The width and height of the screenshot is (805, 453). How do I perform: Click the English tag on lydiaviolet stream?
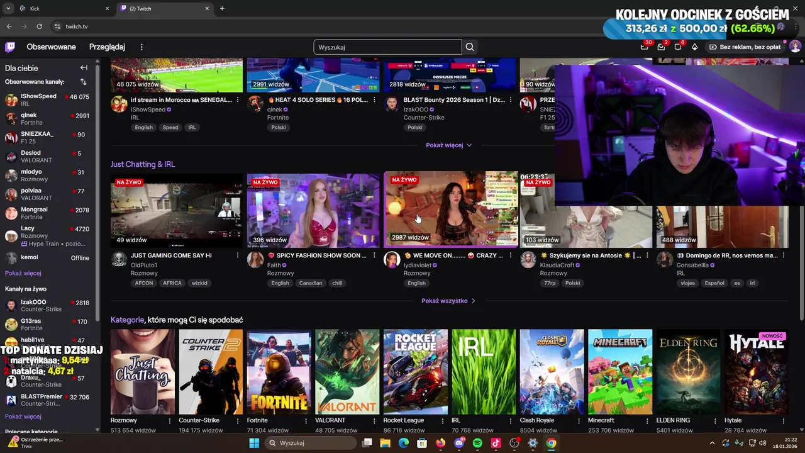[x=416, y=283]
